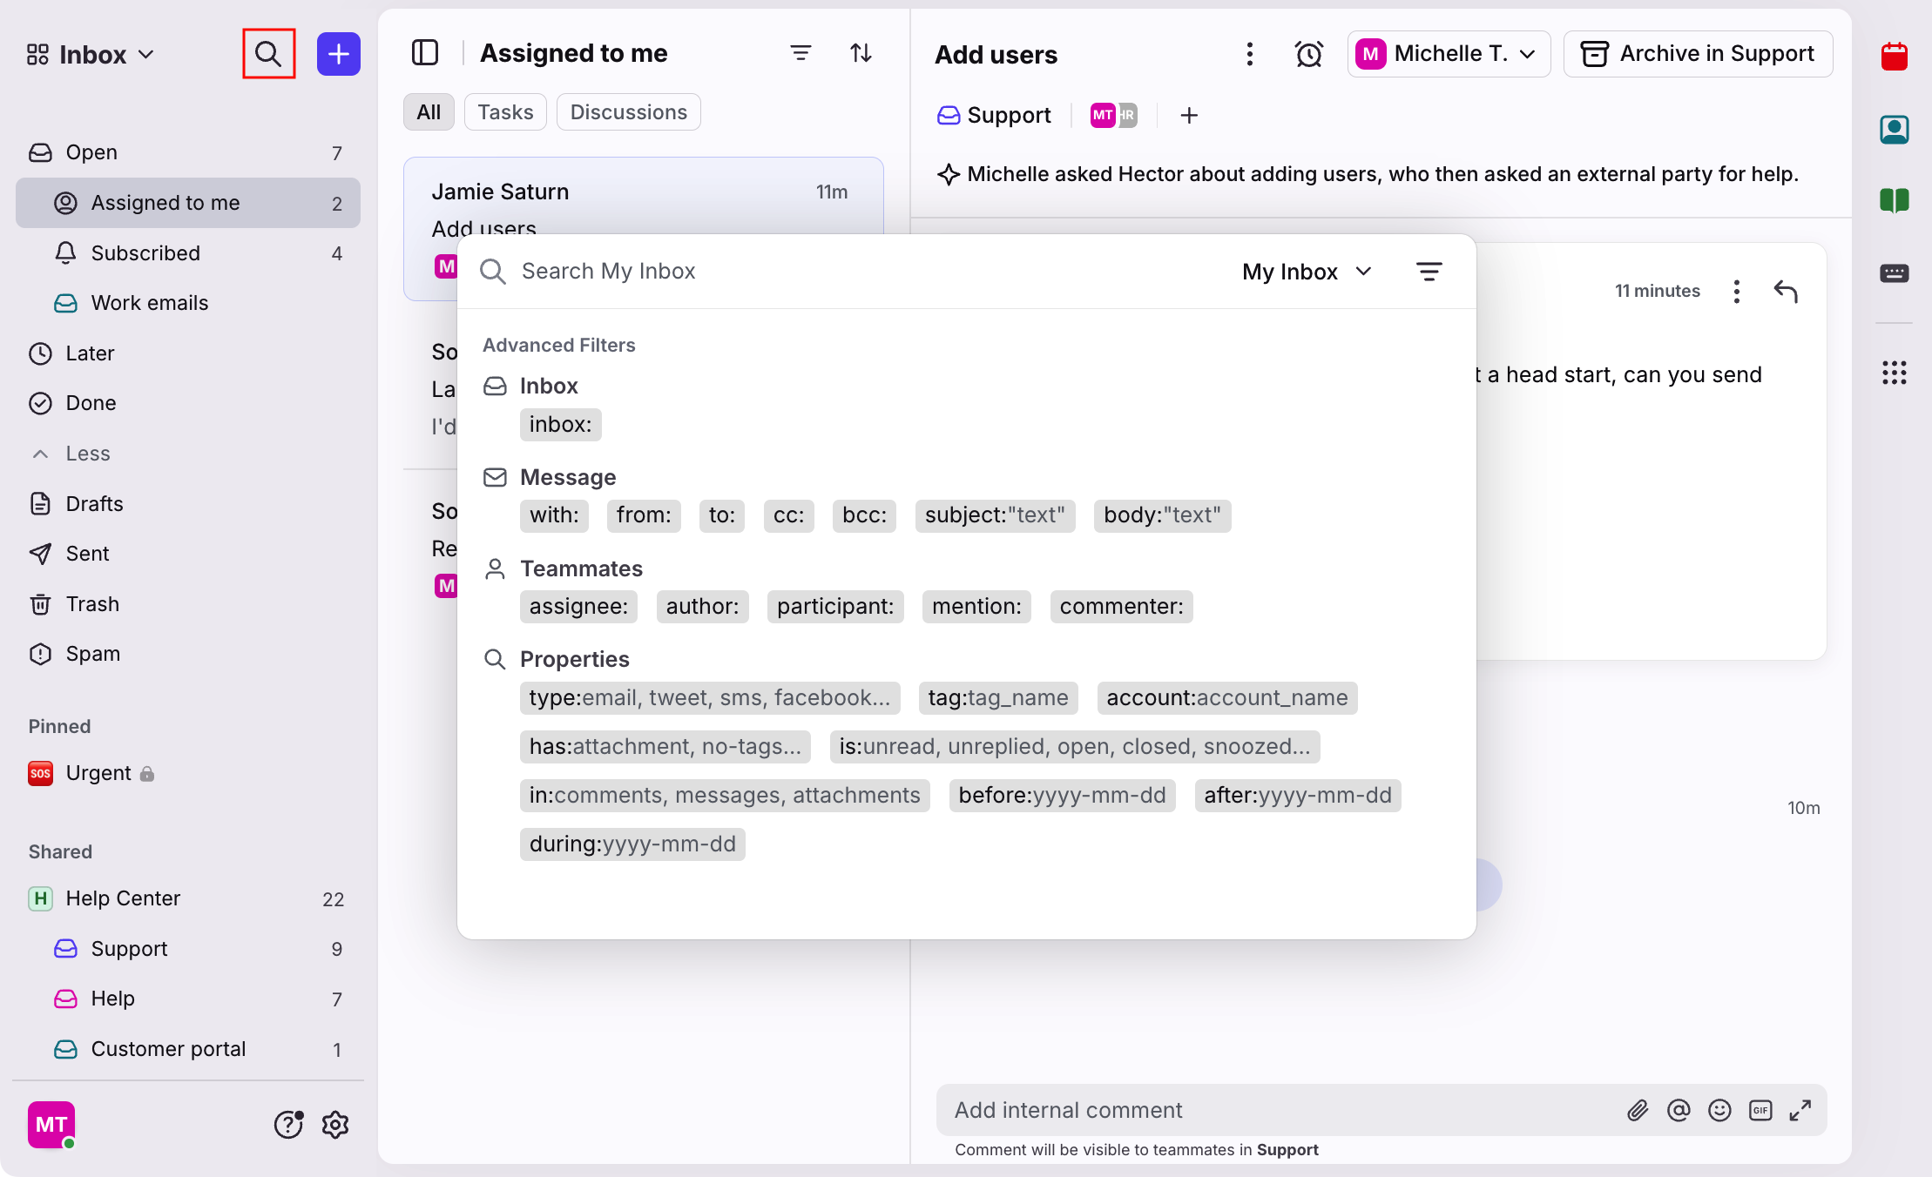The width and height of the screenshot is (1932, 1177).
Task: Insert the assignee: filter chip
Action: 578,607
